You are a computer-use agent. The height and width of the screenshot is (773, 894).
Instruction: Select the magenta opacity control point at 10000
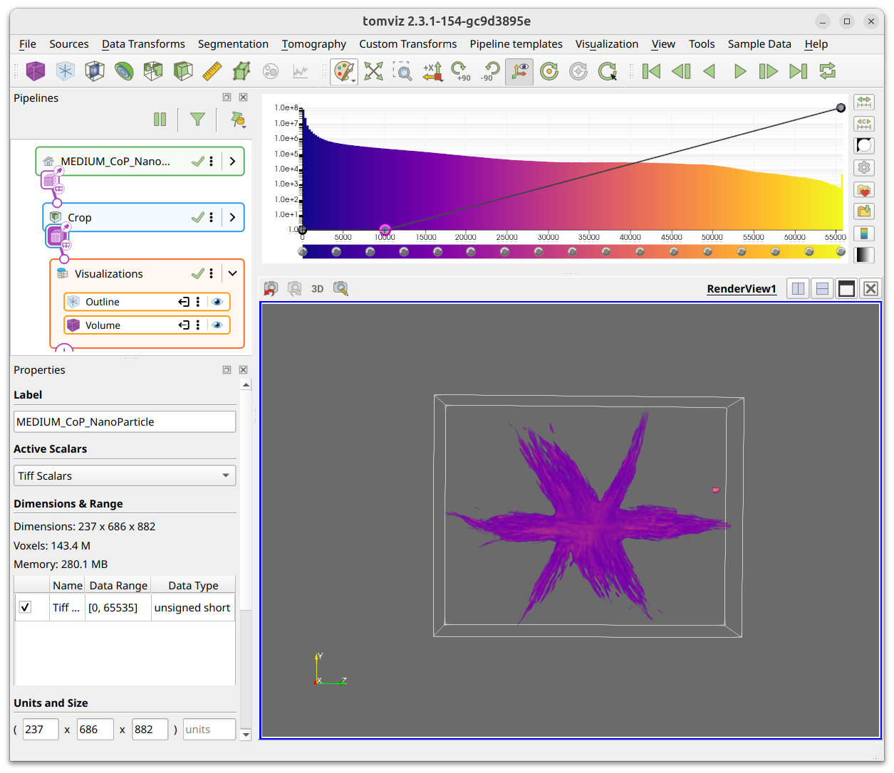[385, 230]
